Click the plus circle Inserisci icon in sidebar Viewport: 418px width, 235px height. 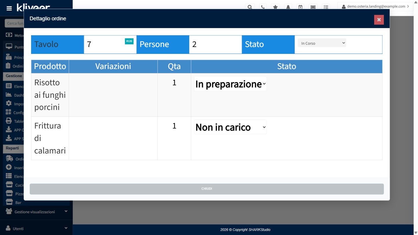(9, 167)
